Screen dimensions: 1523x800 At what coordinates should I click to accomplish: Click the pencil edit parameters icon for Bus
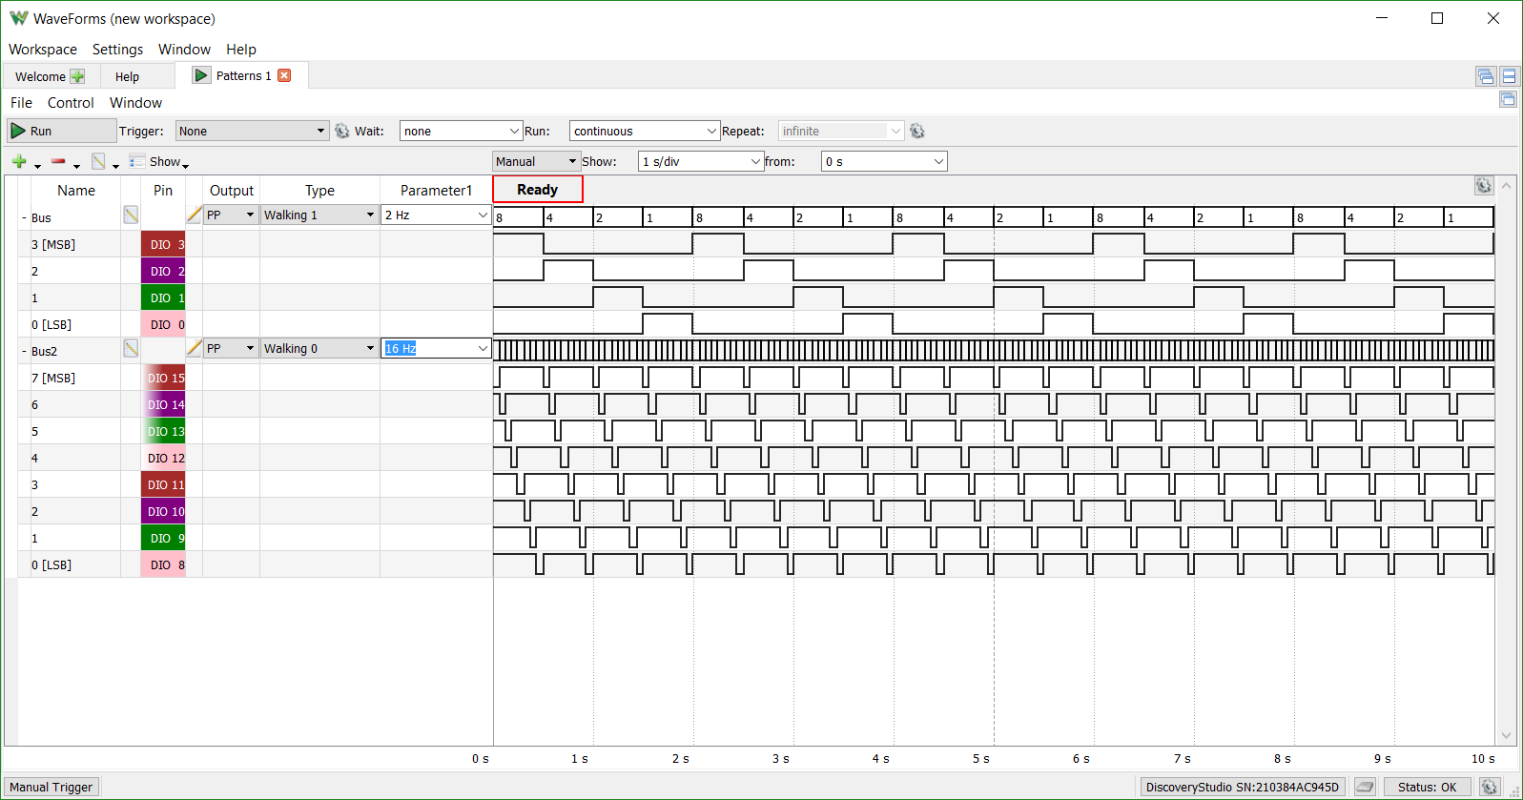pyautogui.click(x=195, y=215)
